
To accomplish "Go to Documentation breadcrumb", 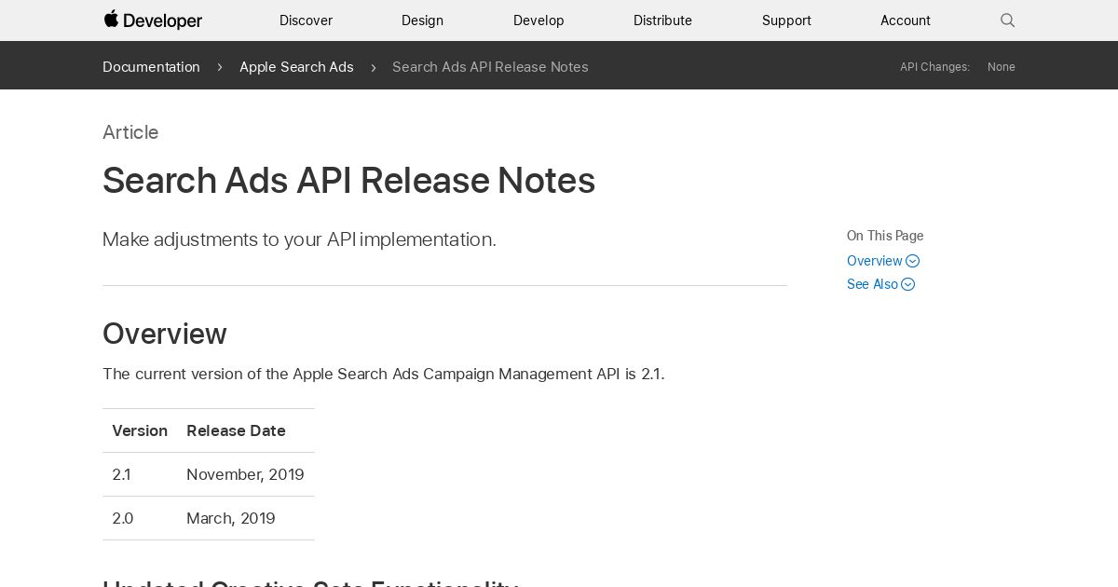I will [151, 67].
